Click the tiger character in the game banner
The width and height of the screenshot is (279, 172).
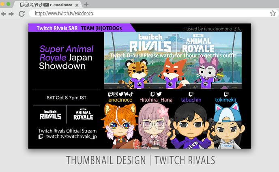point(136,74)
